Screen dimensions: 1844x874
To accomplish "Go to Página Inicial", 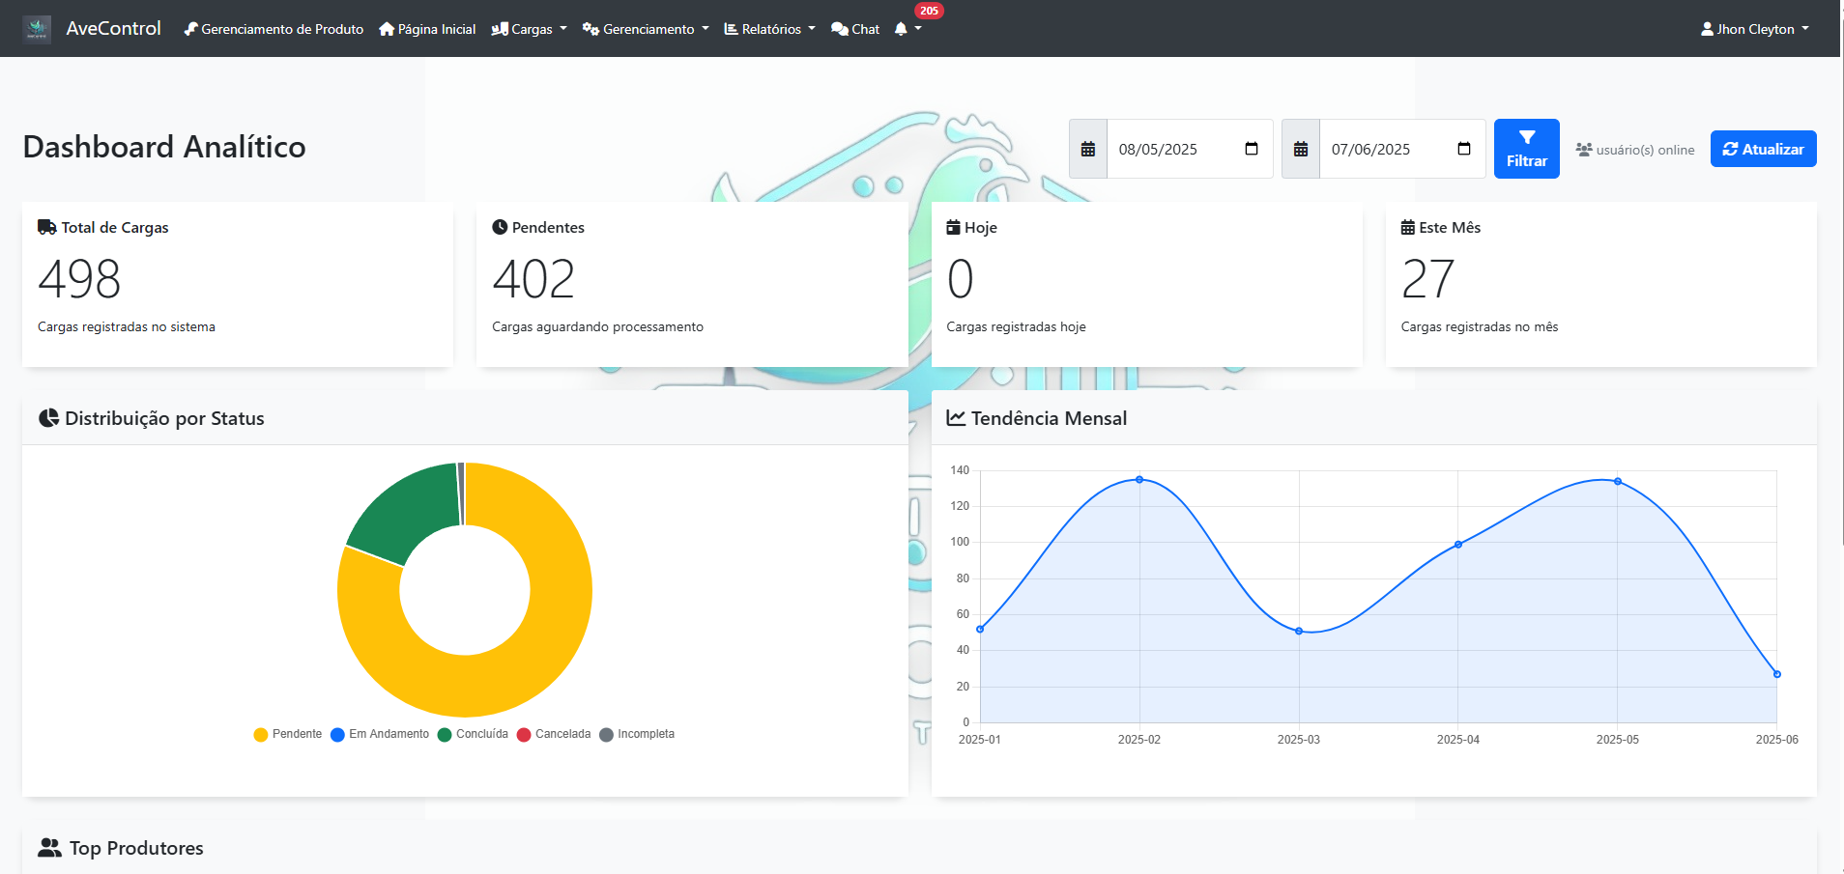I will pyautogui.click(x=427, y=29).
